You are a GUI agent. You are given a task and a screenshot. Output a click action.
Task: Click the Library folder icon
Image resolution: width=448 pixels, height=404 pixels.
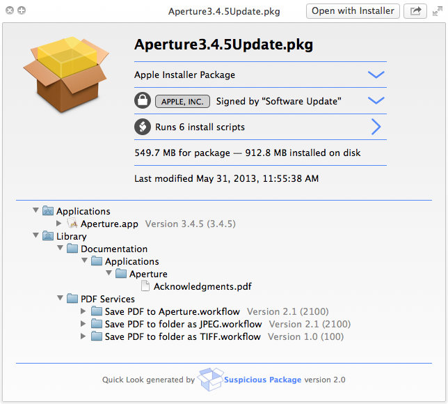coord(48,235)
